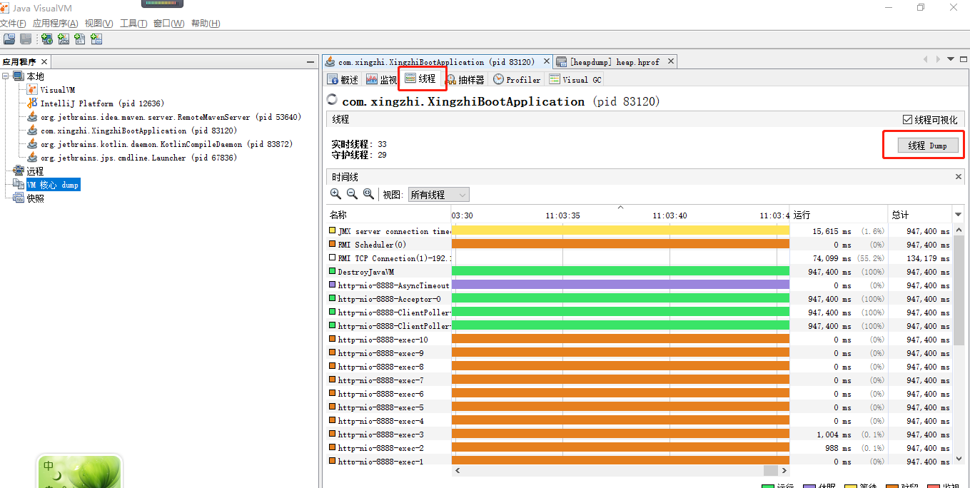This screenshot has height=488, width=970.
Task: Minimize the 应用程序 side panel
Action: coord(310,62)
